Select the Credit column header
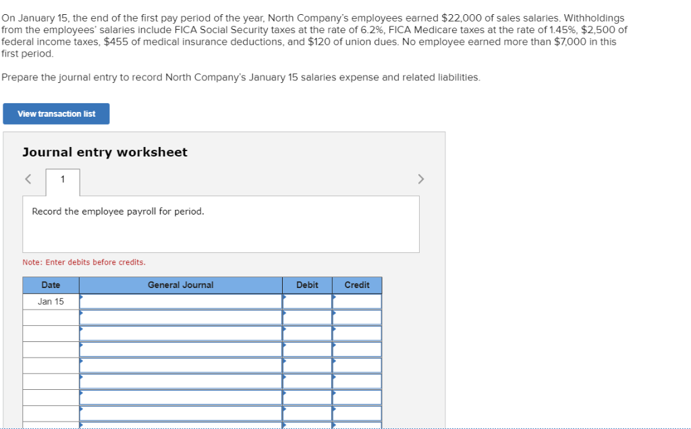The width and height of the screenshot is (691, 429). pyautogui.click(x=357, y=285)
